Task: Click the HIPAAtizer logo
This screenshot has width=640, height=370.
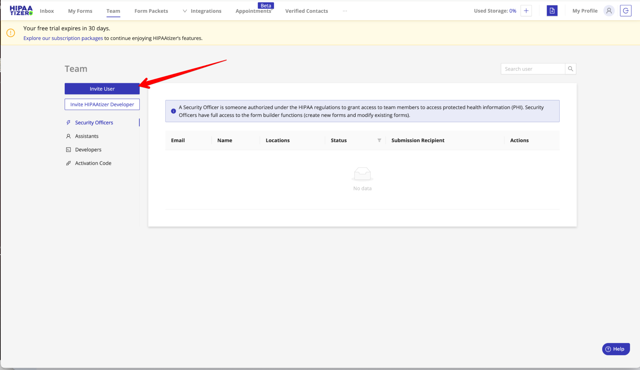Action: (x=21, y=11)
